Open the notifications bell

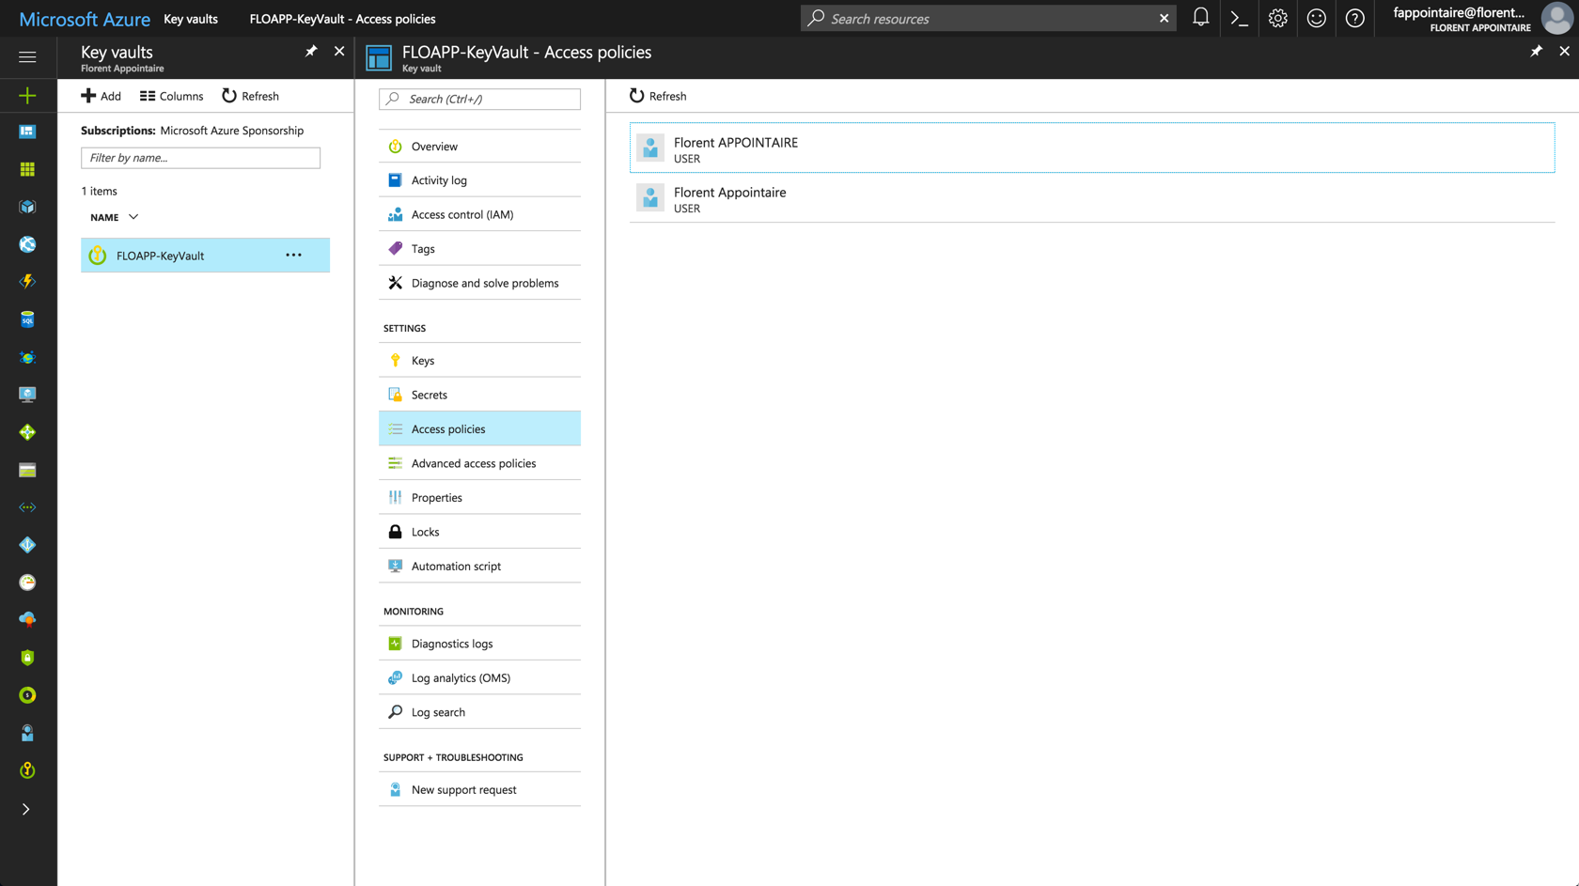(1200, 18)
